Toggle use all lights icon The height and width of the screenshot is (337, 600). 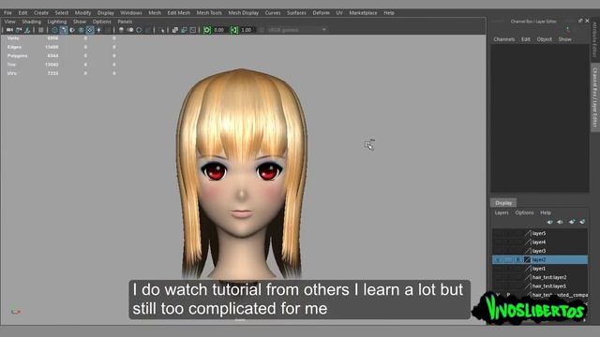[x=98, y=30]
